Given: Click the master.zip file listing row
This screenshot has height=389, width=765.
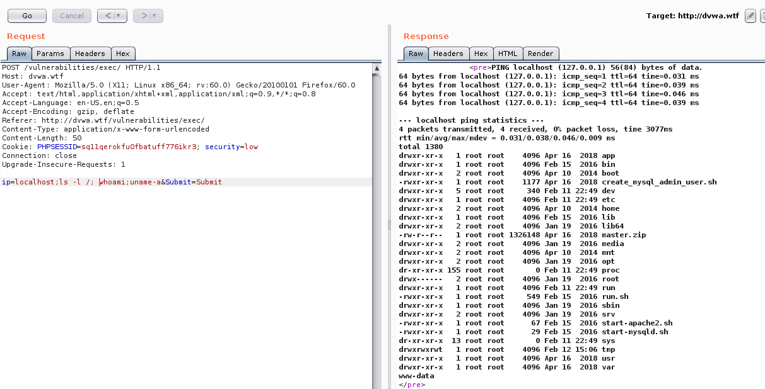Looking at the screenshot, I should (x=523, y=235).
